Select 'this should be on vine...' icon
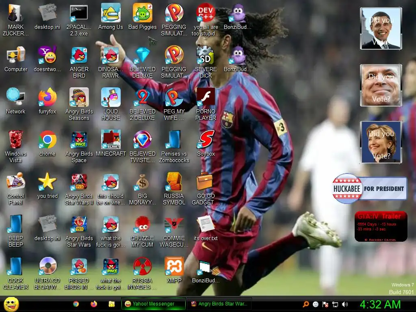 point(110,188)
